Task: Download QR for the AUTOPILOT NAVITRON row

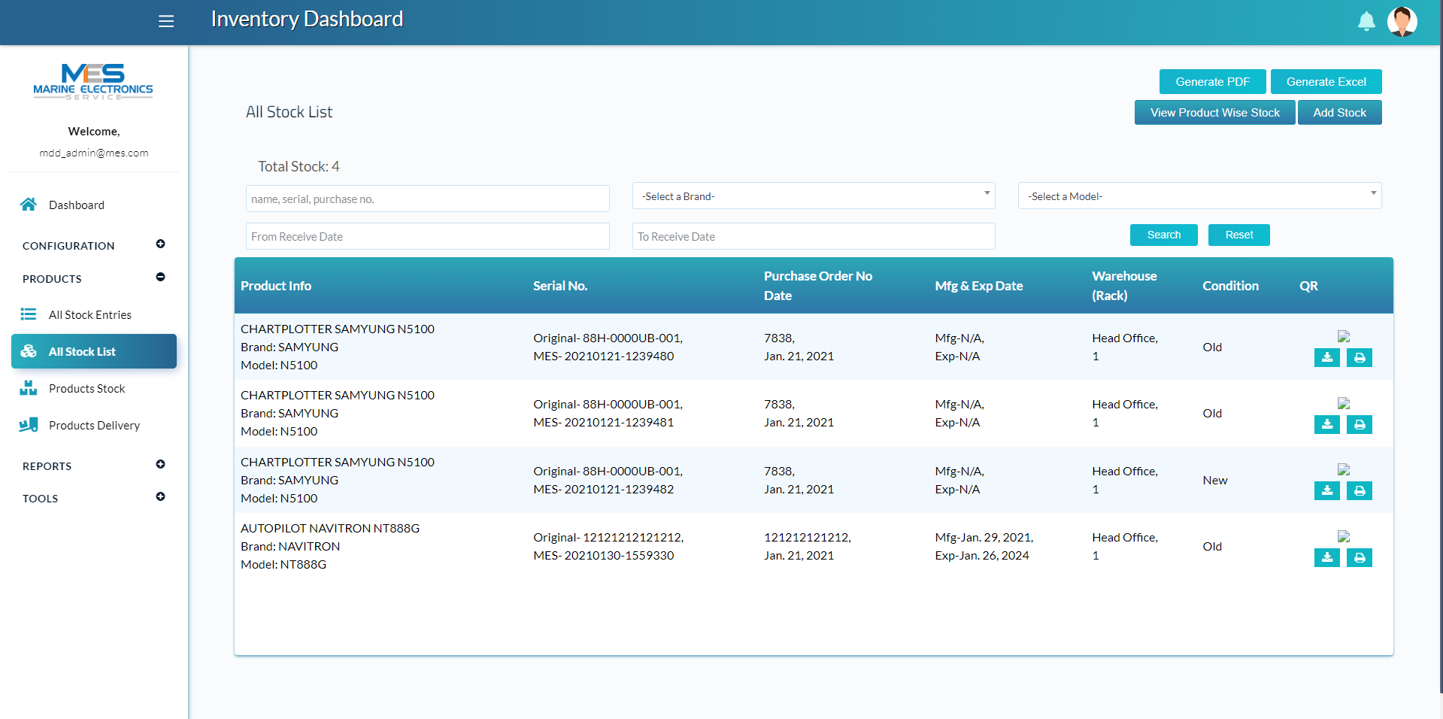Action: point(1327,558)
